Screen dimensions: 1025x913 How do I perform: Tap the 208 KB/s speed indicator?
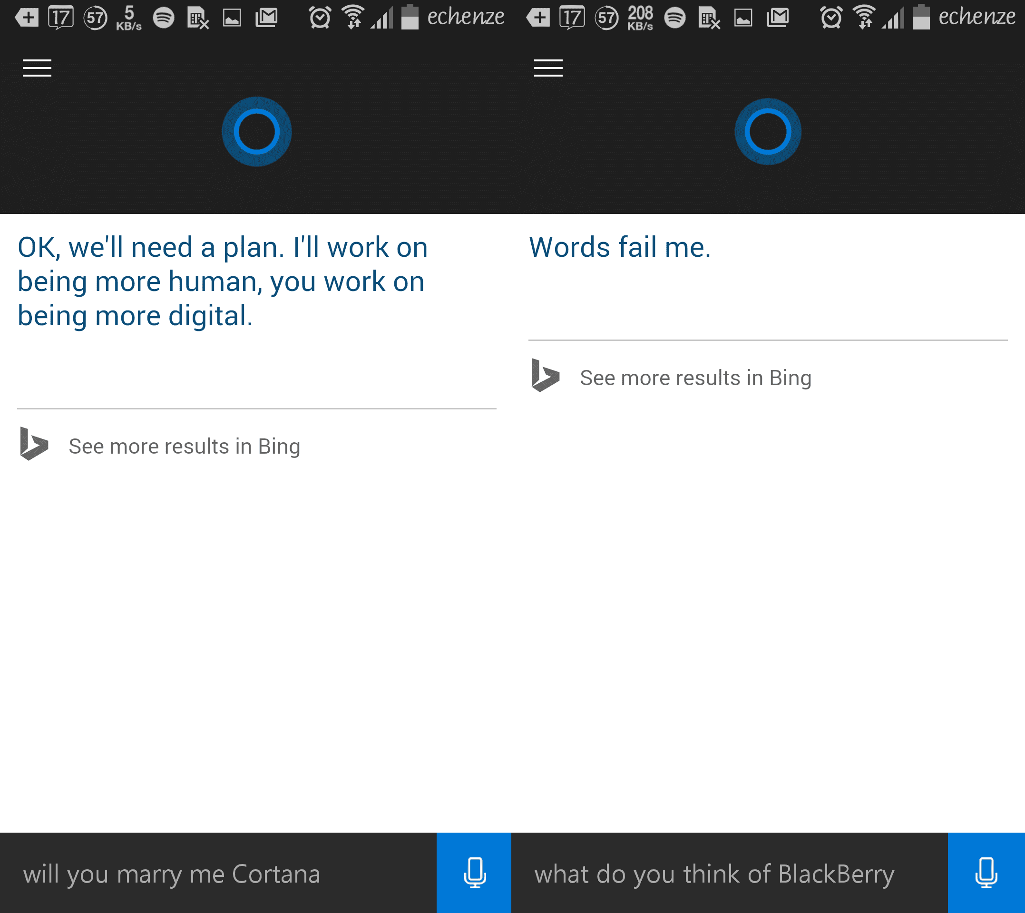pos(640,18)
